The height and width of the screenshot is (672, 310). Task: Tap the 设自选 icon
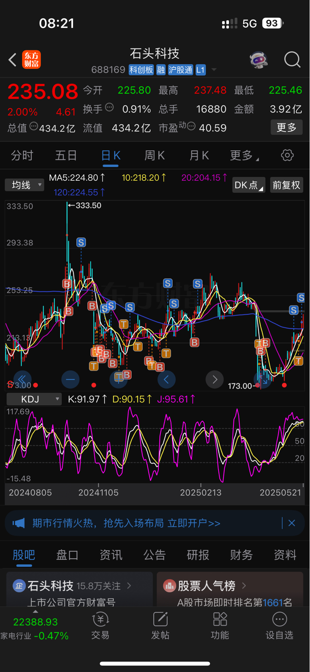tap(280, 620)
